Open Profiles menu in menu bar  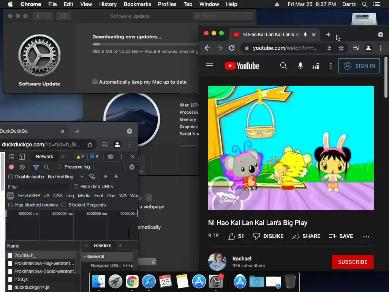(x=167, y=4)
